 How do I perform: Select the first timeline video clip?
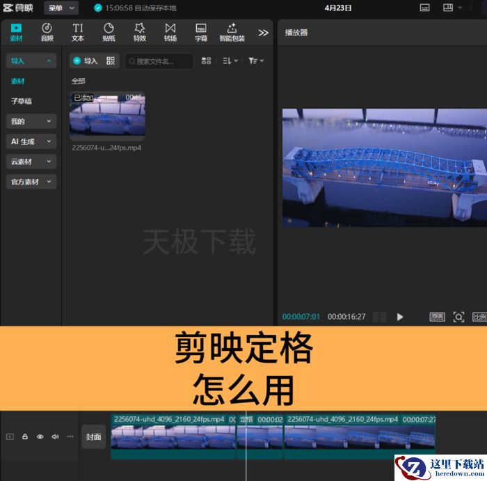[173, 436]
